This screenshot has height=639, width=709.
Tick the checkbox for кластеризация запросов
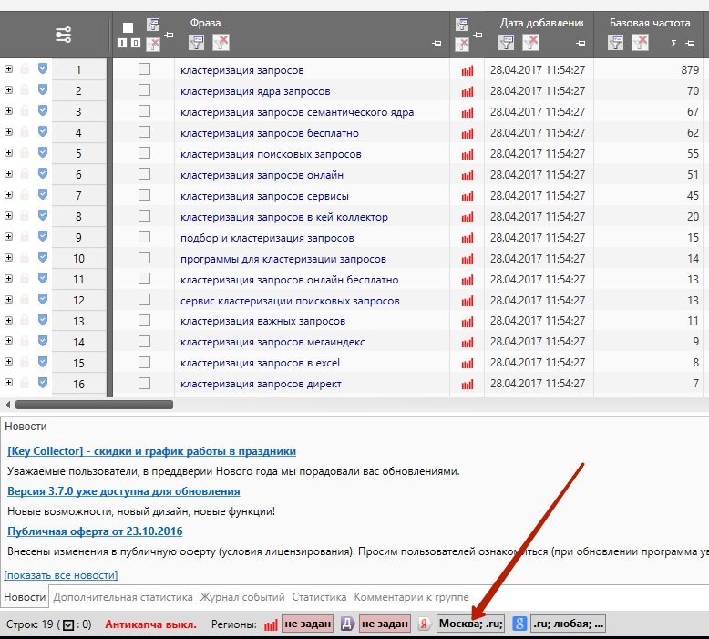pos(144,69)
